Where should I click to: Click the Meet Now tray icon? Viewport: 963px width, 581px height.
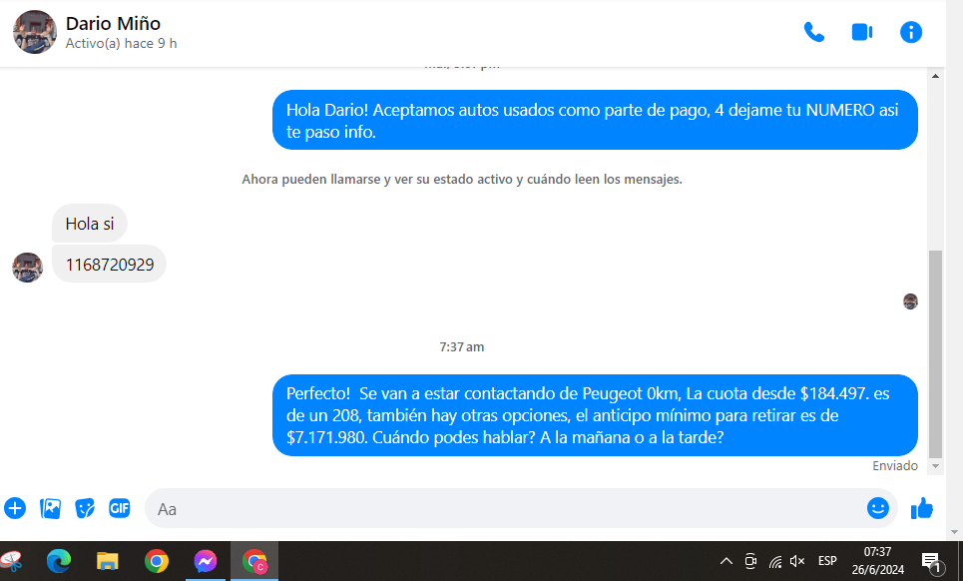(750, 561)
